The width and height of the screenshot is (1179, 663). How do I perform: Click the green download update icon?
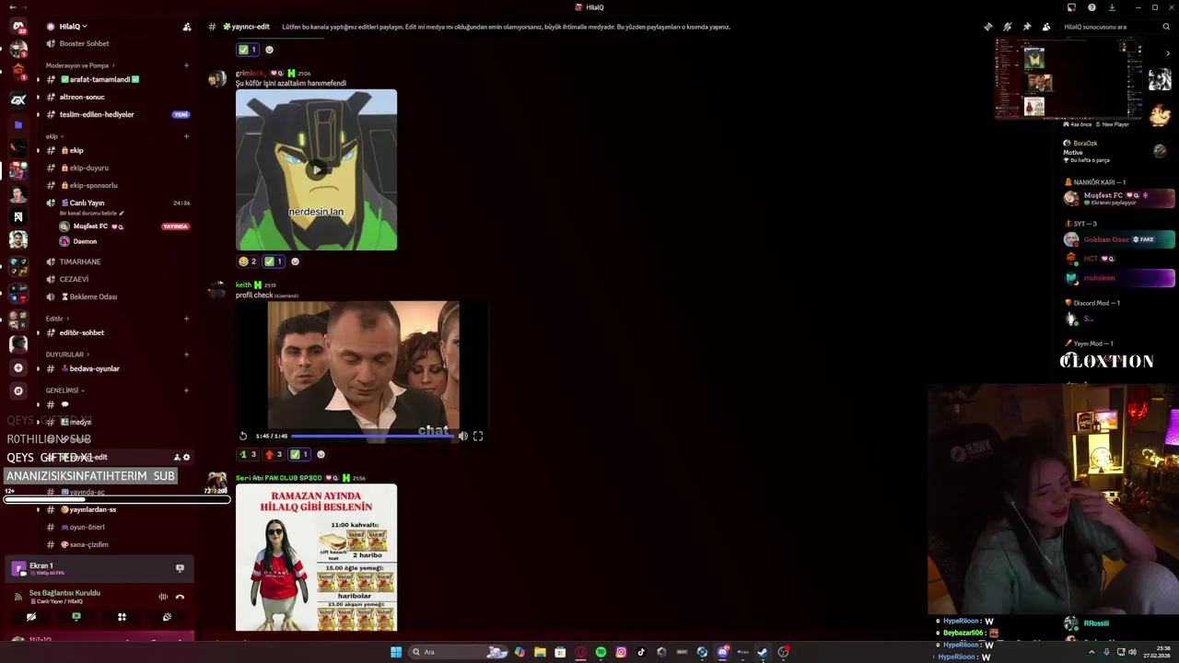pos(1112,7)
